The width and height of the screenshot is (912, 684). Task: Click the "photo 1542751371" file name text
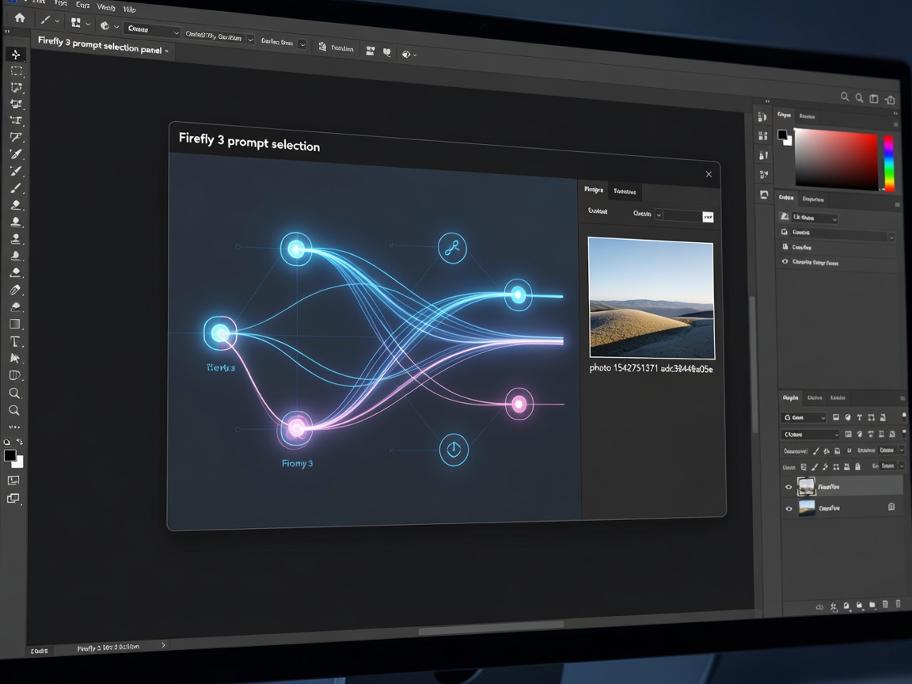coord(624,368)
